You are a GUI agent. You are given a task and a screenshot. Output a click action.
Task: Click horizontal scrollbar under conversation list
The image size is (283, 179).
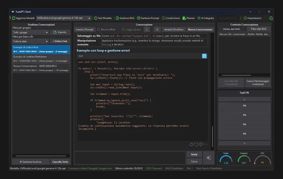point(41,156)
